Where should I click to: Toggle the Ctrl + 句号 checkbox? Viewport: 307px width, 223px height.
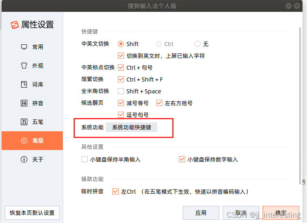[121, 68]
